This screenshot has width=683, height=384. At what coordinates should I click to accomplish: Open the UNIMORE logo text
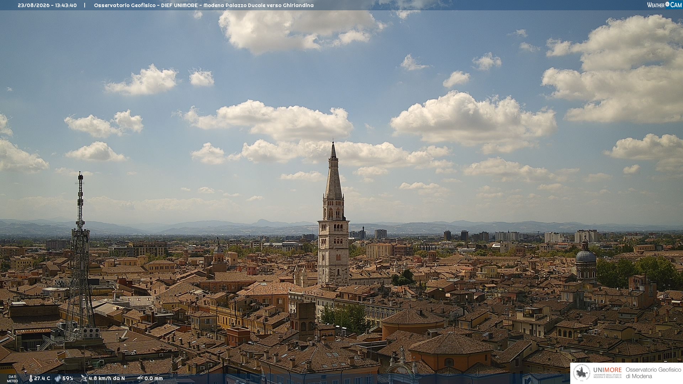[607, 370]
